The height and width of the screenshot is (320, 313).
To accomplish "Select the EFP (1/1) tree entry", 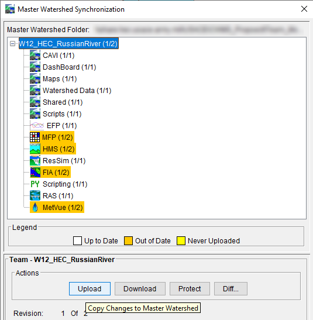I will 62,126.
